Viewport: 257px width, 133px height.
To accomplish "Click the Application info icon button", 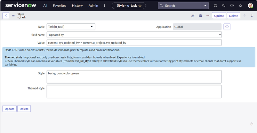I will click(x=227, y=27).
